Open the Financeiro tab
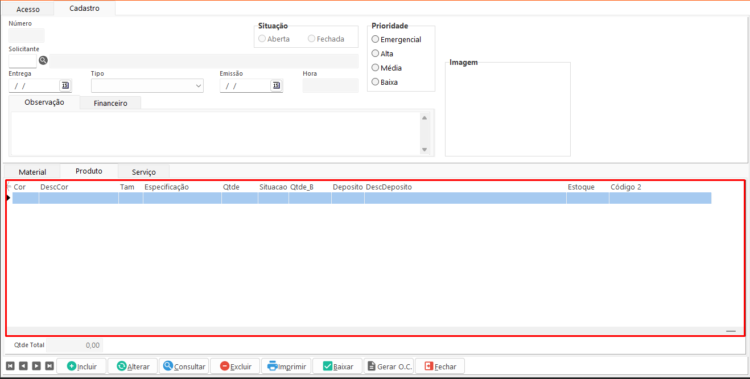 pyautogui.click(x=110, y=103)
